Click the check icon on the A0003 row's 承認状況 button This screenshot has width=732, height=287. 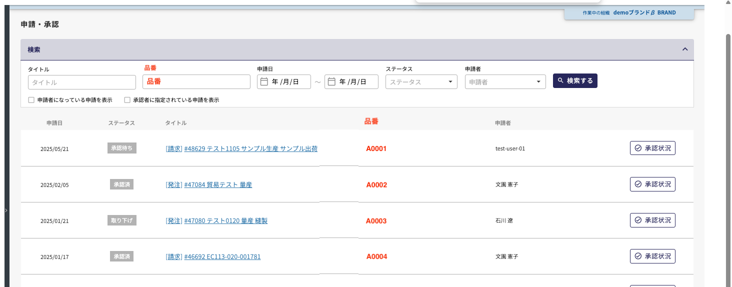tap(638, 220)
